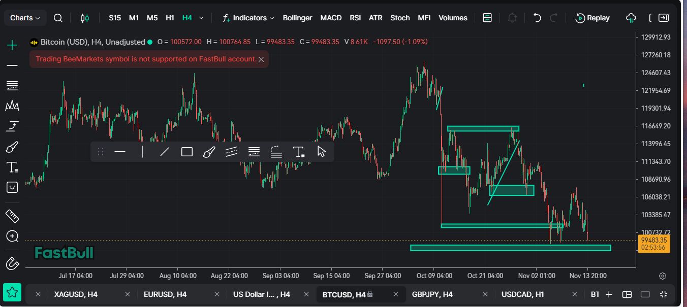Select the ruler measure tool
This screenshot has width=687, height=307.
(x=12, y=216)
